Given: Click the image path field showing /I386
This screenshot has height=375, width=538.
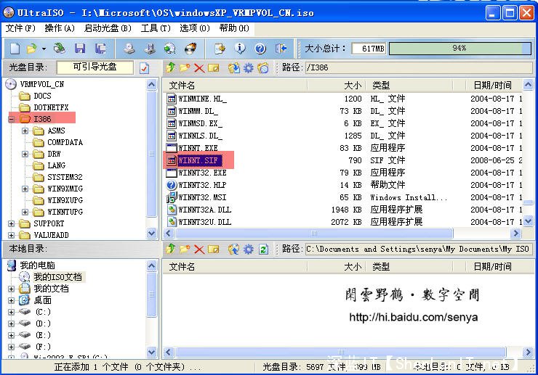Looking at the screenshot, I should tap(419, 67).
